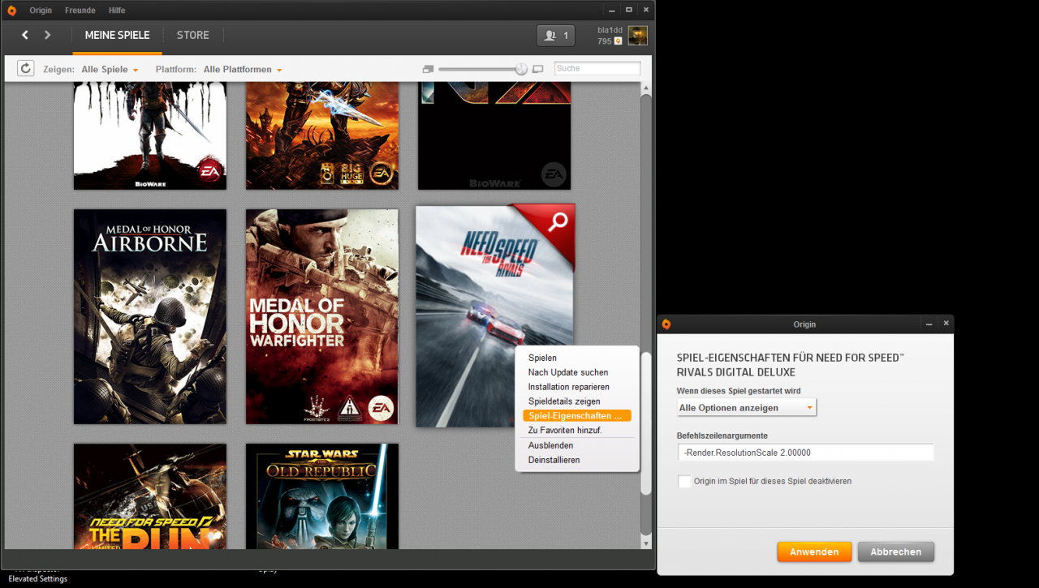Select the Big Huge Games cover tile
Viewport: 1039px width, 588px height.
(322, 136)
